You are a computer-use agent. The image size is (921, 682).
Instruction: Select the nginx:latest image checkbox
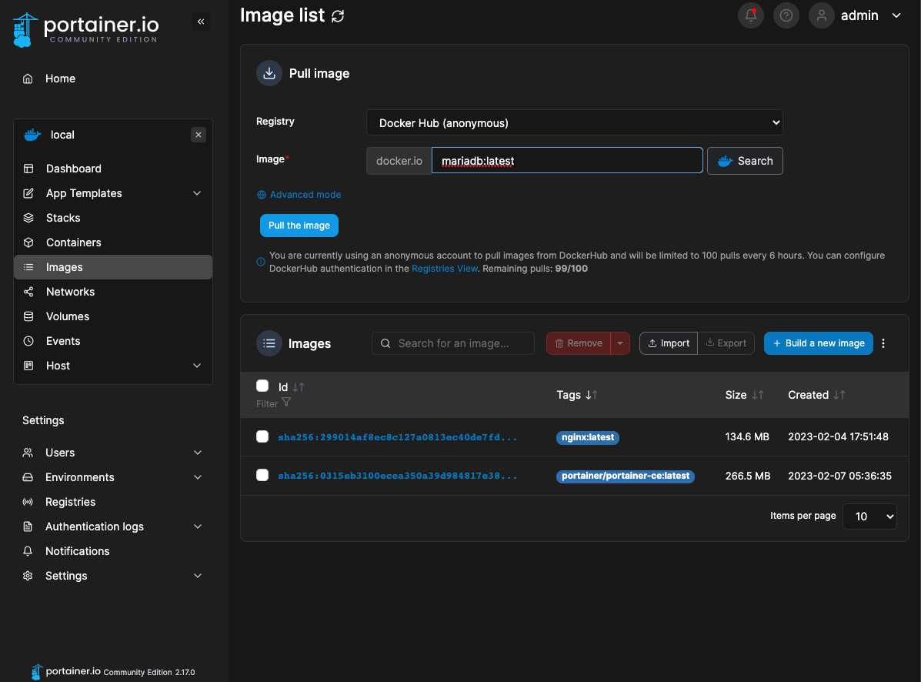262,436
